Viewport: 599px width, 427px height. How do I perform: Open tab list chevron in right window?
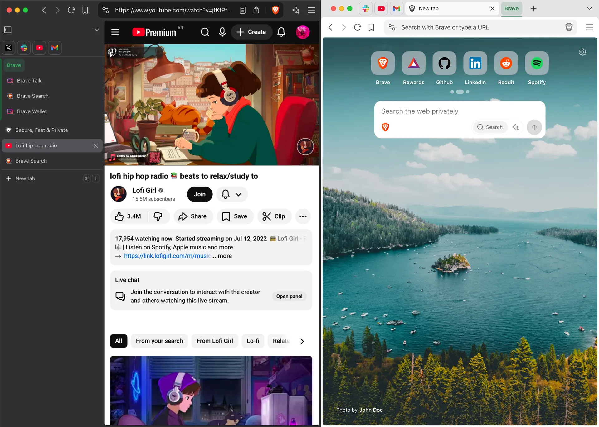[x=589, y=9]
